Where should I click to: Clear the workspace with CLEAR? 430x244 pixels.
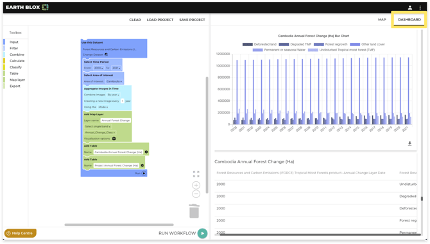(x=135, y=20)
